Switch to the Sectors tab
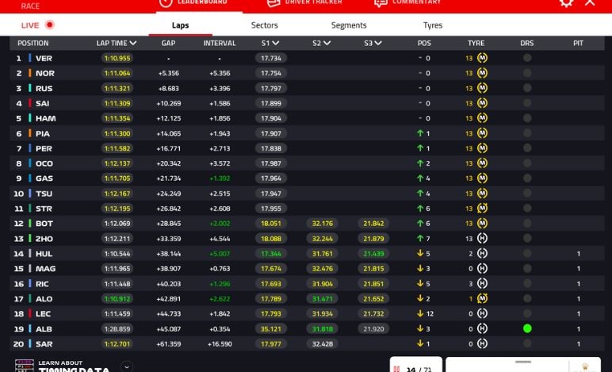Image resolution: width=612 pixels, height=372 pixels. [x=265, y=25]
